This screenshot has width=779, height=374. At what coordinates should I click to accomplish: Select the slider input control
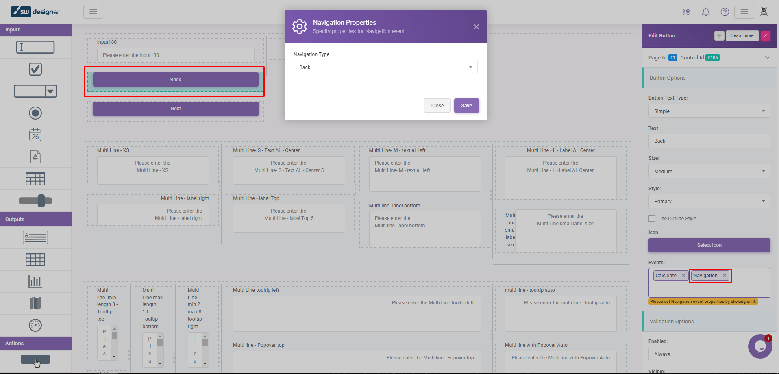[35, 201]
